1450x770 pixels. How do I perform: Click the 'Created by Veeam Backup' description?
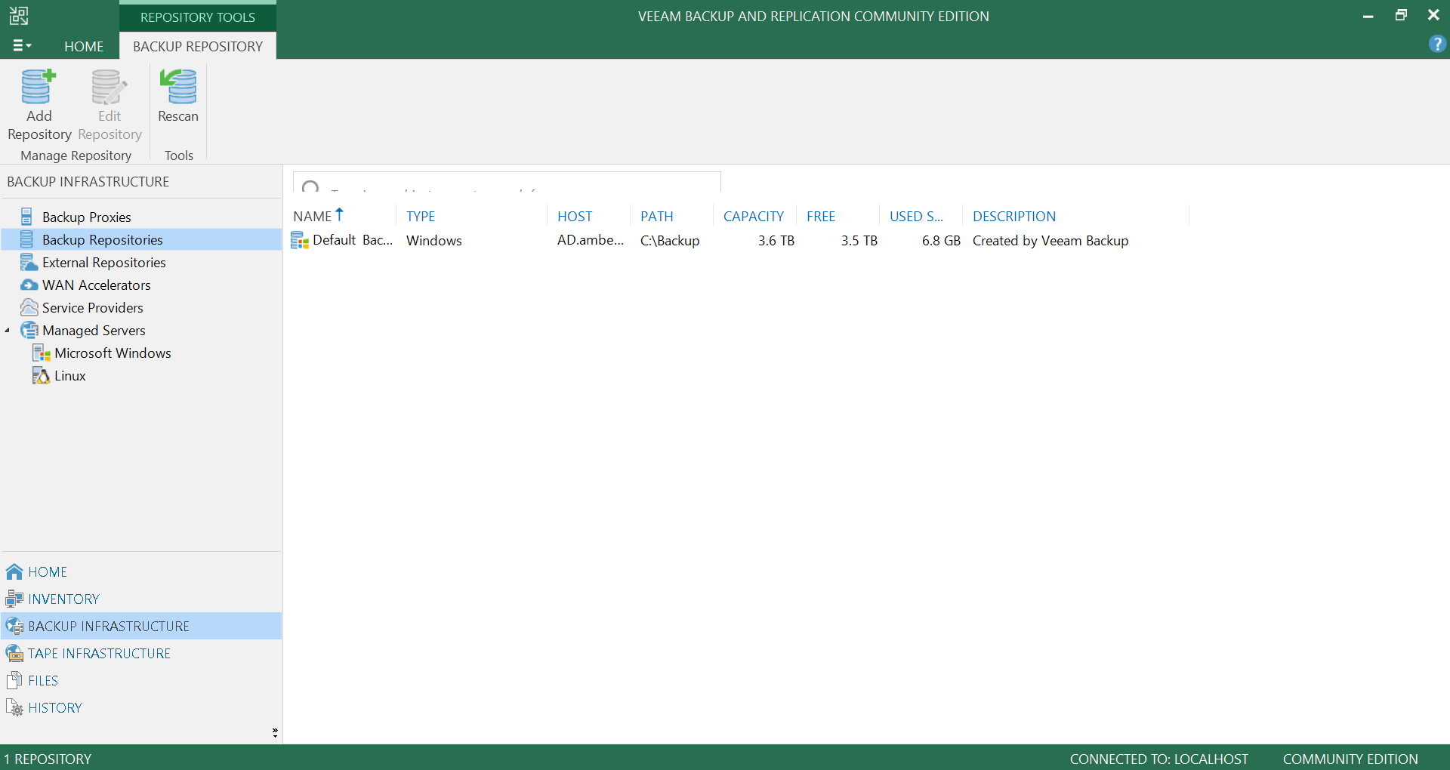point(1050,240)
